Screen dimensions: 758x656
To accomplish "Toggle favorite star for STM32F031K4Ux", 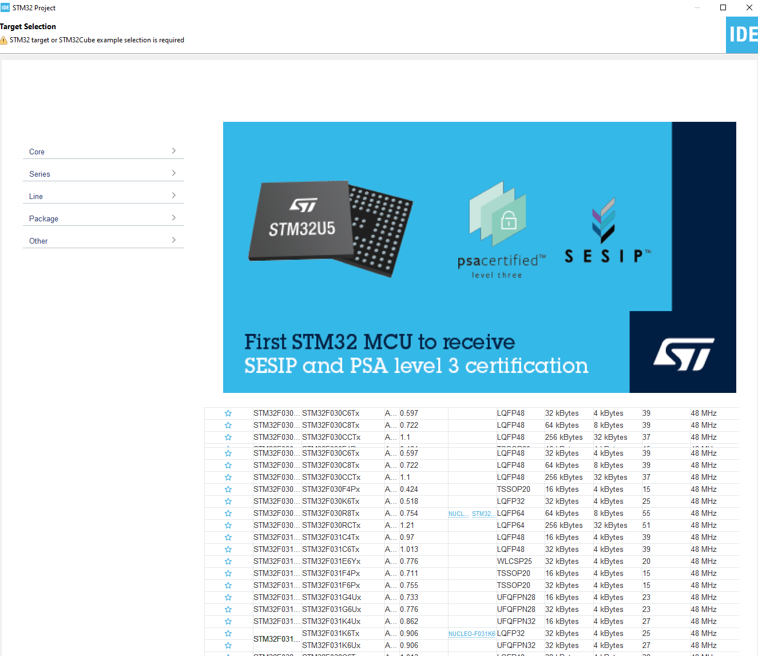I will pos(228,621).
